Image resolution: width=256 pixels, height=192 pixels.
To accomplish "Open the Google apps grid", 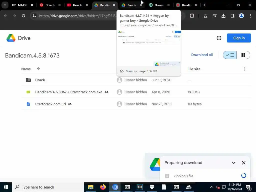I will pyautogui.click(x=219, y=38).
